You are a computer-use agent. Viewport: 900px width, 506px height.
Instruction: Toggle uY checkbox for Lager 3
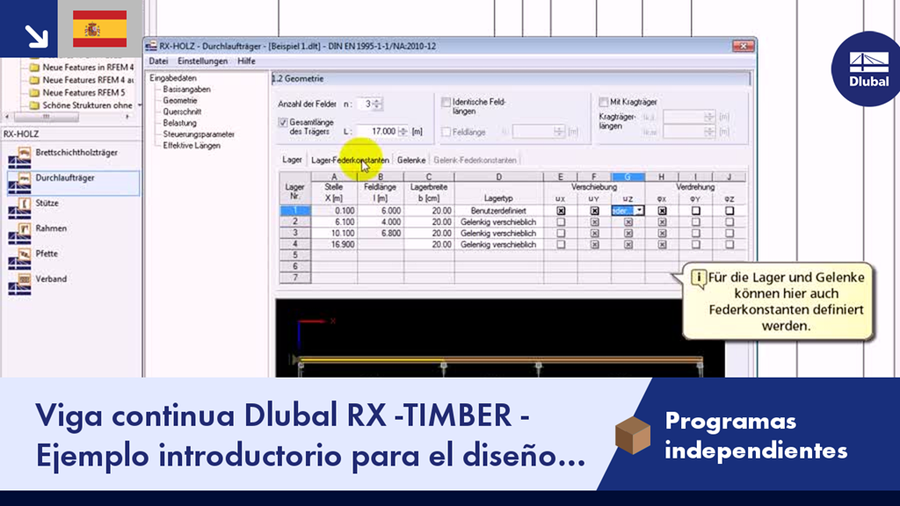595,234
